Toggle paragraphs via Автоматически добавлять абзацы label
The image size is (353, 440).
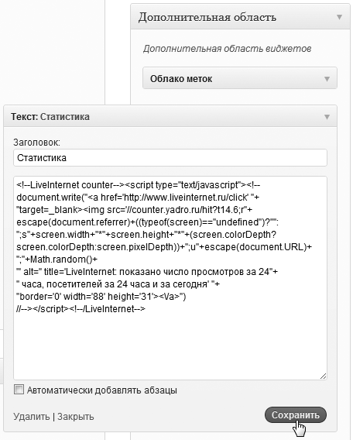pos(102,390)
